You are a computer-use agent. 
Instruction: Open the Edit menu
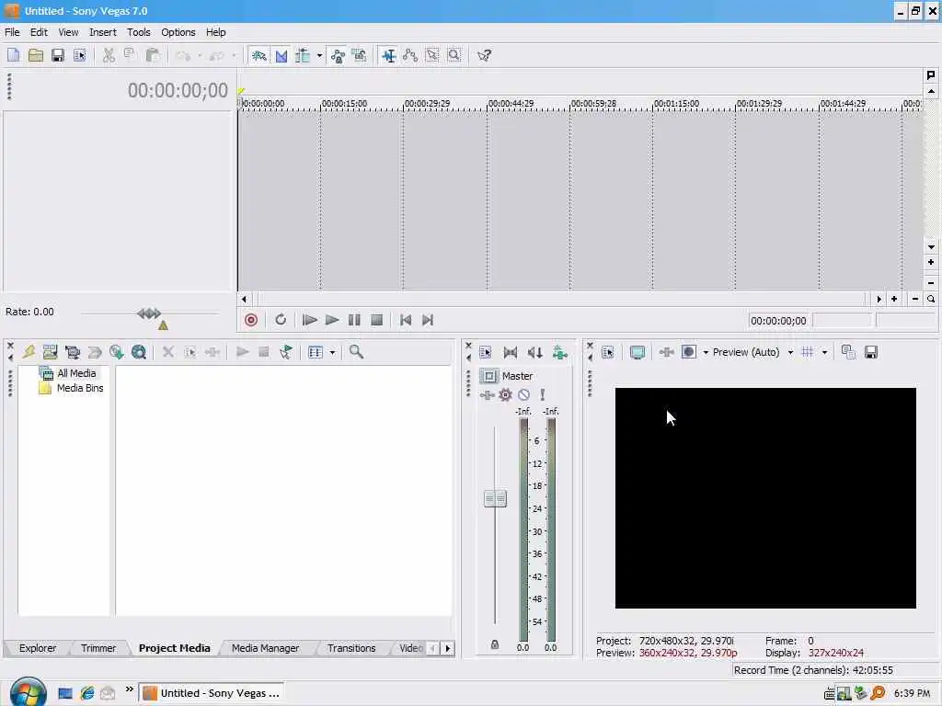click(x=39, y=32)
